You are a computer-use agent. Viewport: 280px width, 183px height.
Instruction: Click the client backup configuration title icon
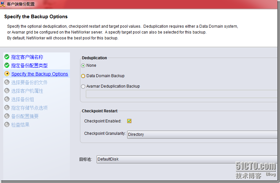(x=3, y=4)
